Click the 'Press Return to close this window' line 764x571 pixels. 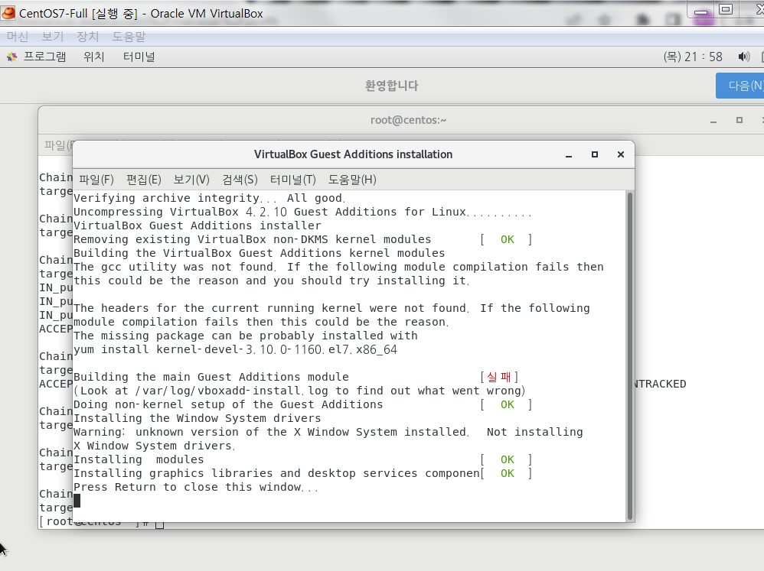pyautogui.click(x=195, y=488)
